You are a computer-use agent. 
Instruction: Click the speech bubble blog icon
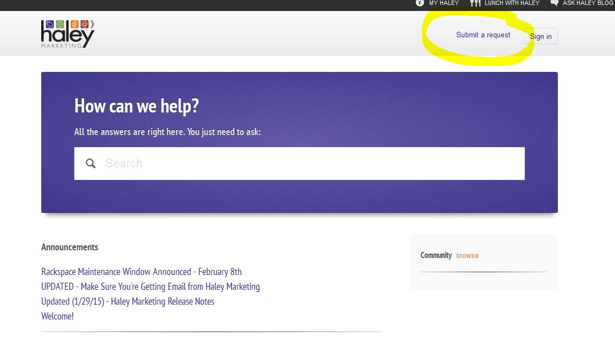[x=554, y=3]
